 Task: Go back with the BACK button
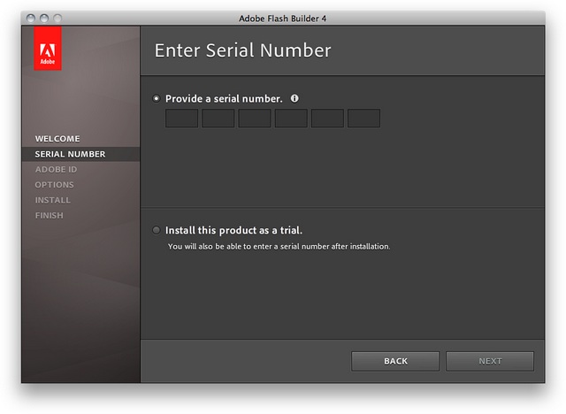tap(395, 361)
